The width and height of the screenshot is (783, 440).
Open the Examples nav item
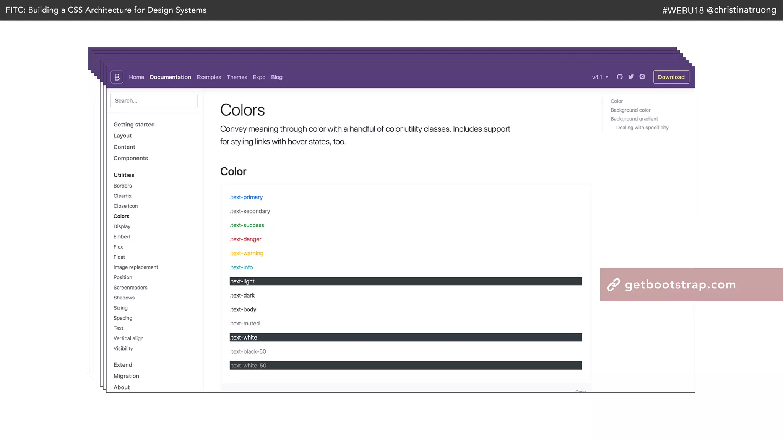pyautogui.click(x=209, y=77)
